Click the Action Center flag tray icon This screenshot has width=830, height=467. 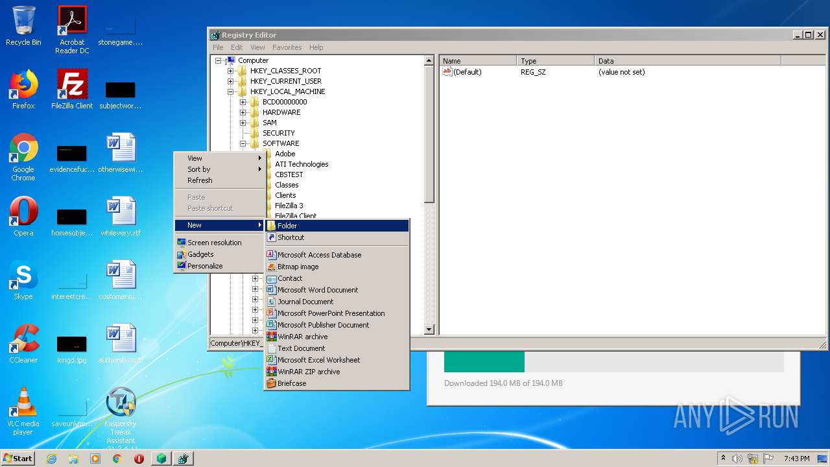tap(768, 459)
